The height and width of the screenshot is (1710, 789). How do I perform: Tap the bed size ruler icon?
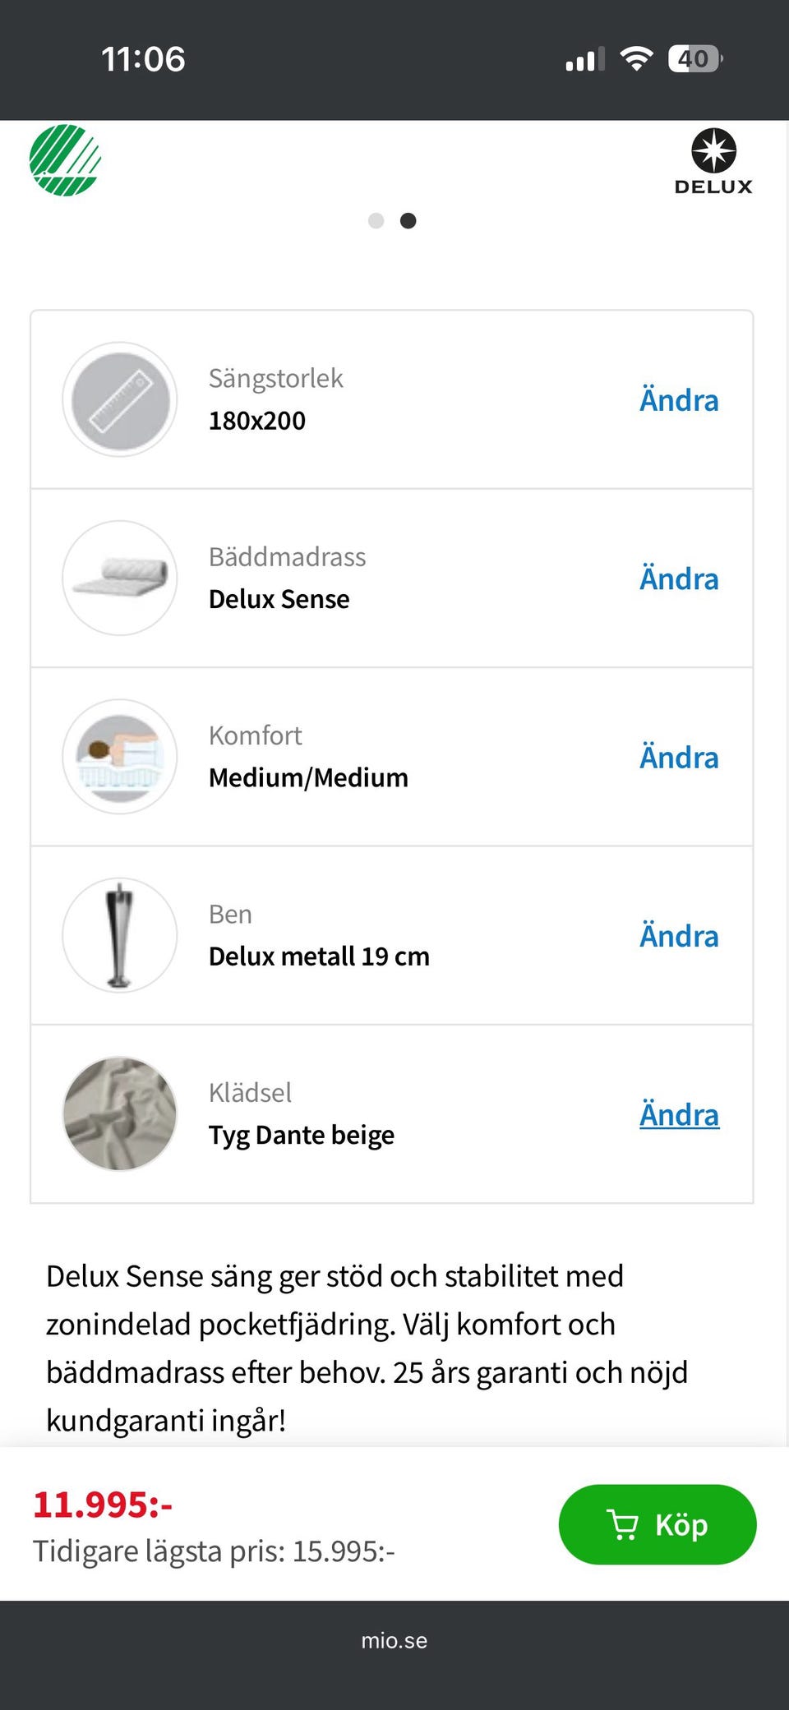[120, 400]
